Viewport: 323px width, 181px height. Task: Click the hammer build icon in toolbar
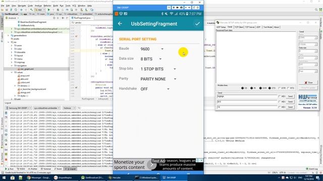coord(31,10)
